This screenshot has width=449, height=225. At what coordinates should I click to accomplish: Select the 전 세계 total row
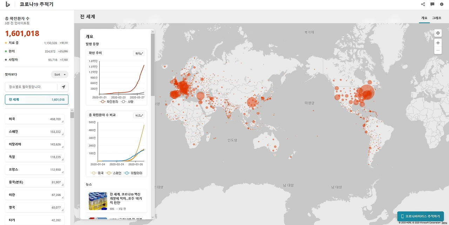36,100
